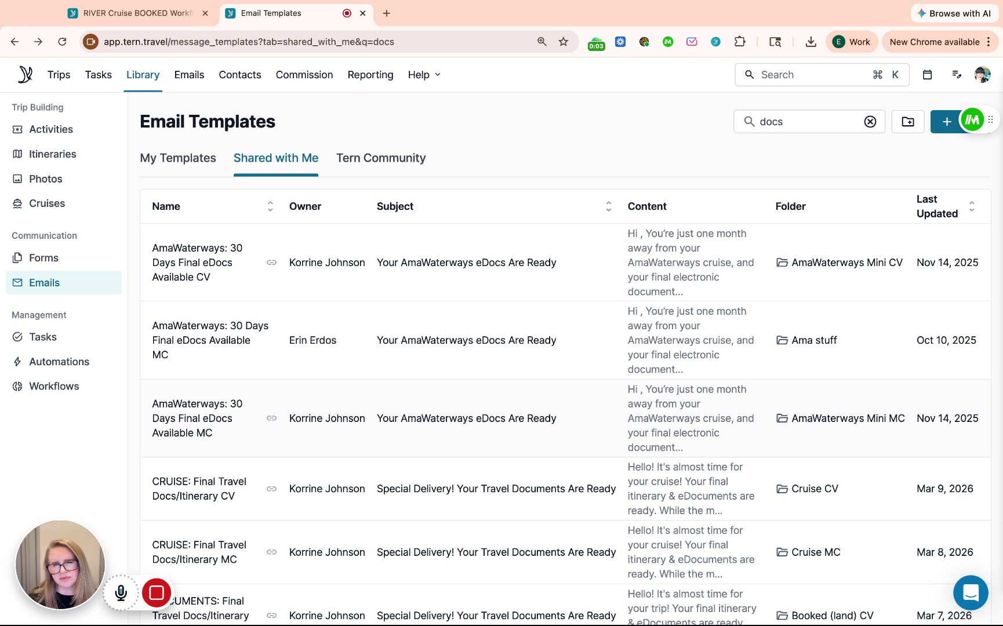Image resolution: width=1003 pixels, height=626 pixels.
Task: Open Workflows in the sidebar
Action: 54,387
